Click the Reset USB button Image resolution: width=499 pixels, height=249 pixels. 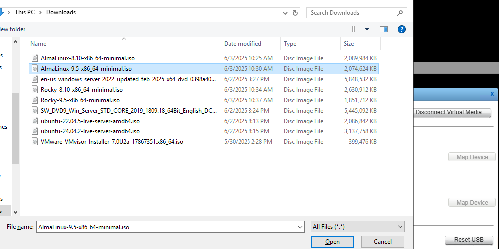point(468,240)
